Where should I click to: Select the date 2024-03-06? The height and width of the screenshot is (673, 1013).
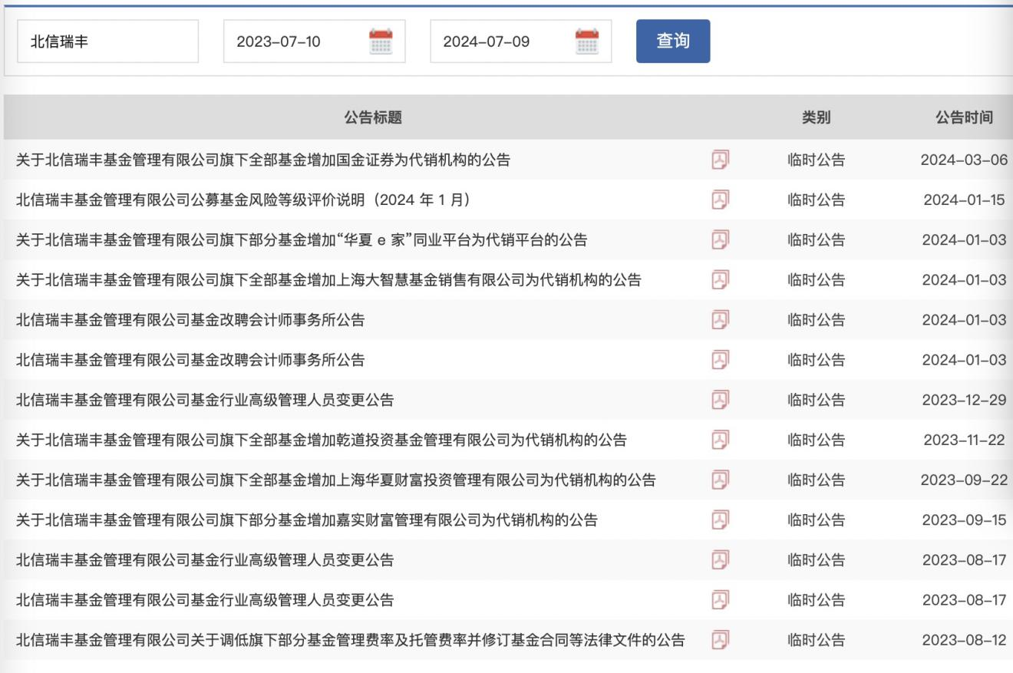964,160
